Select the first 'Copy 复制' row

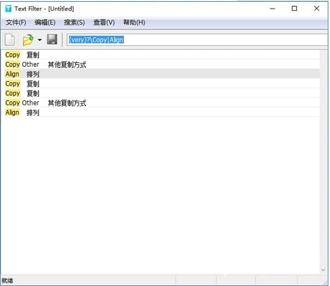[x=162, y=55]
